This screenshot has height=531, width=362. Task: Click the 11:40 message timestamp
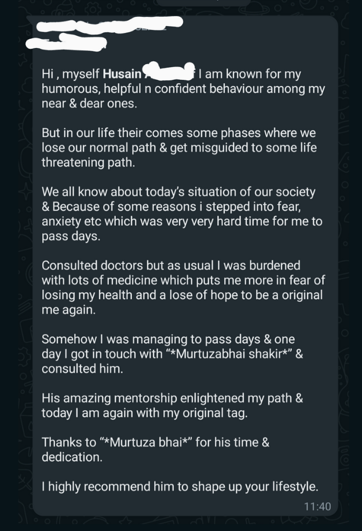click(x=317, y=507)
